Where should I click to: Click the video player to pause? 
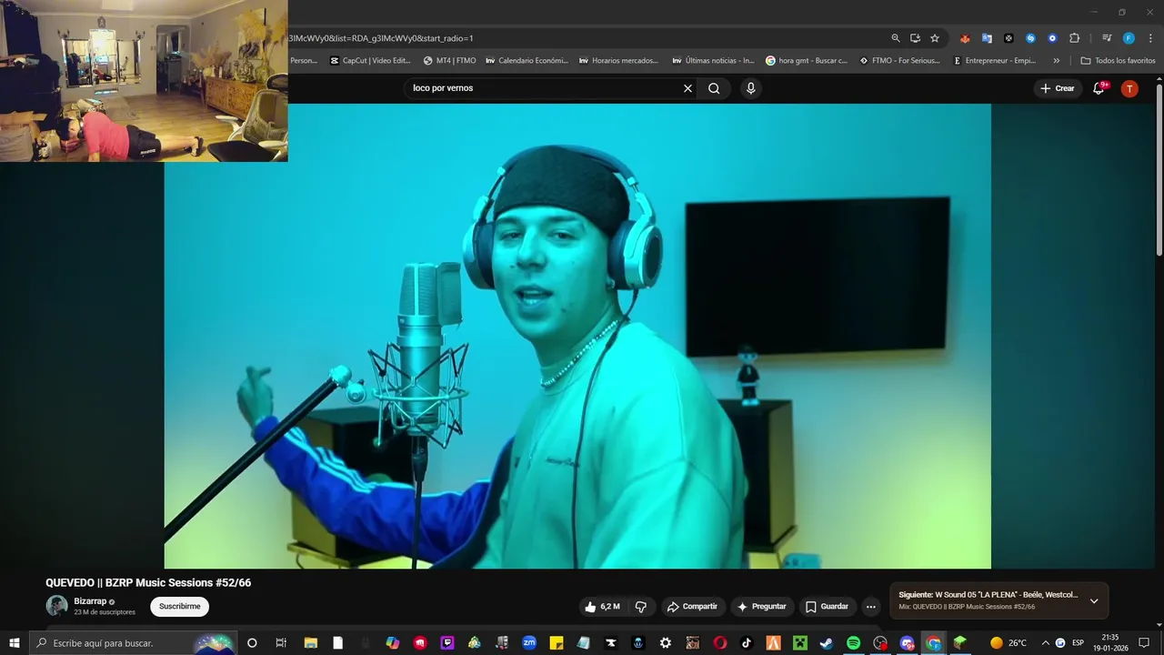pos(577,336)
